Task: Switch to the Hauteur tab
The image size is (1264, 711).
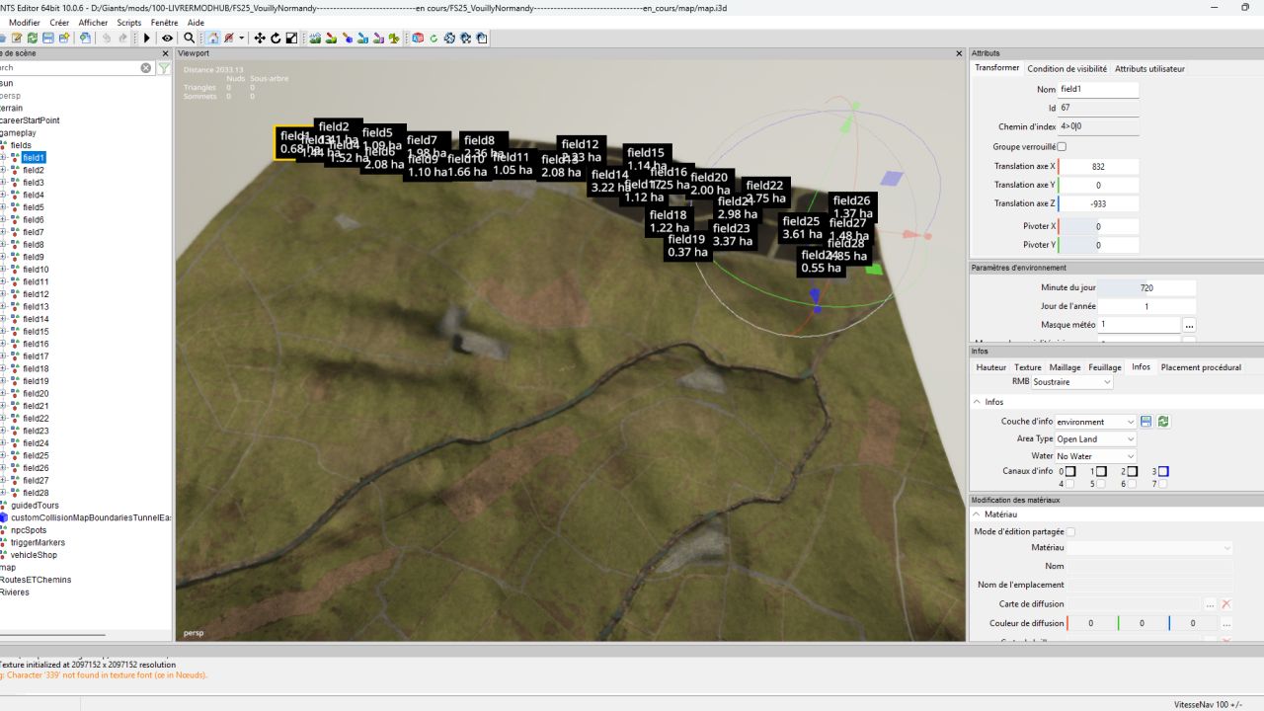Action: tap(991, 367)
